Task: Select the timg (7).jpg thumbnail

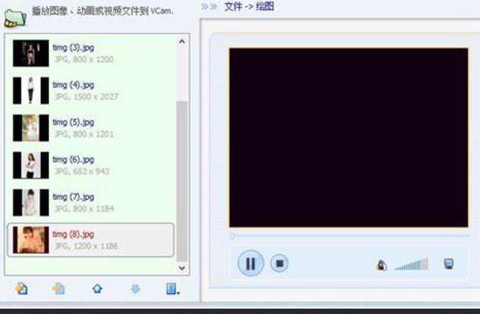Action: [x=30, y=203]
